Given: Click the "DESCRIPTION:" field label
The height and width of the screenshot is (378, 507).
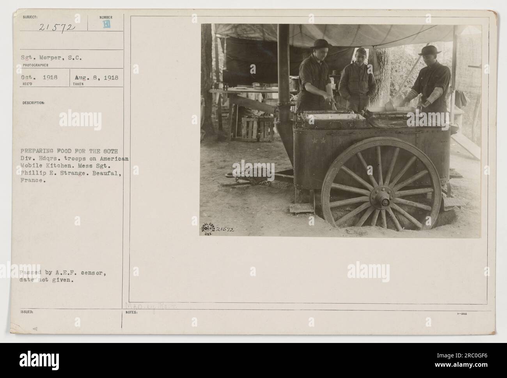Looking at the screenshot, I should tap(34, 103).
